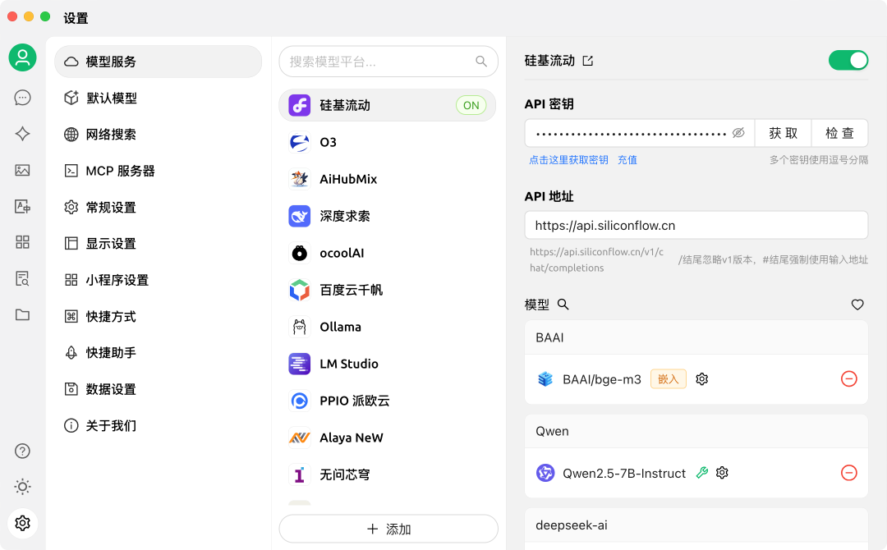Viewport: 887px width, 550px height.
Task: Collapse the Qwen model group
Action: pos(696,431)
